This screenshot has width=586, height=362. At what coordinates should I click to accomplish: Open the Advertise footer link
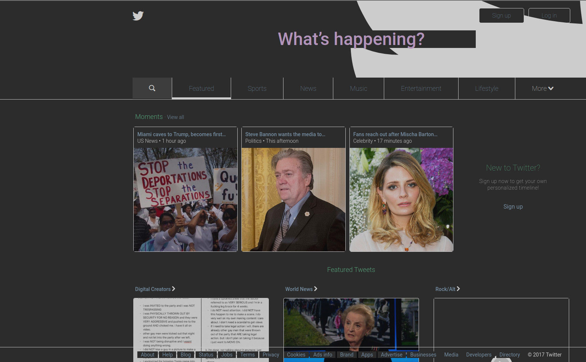(x=392, y=355)
